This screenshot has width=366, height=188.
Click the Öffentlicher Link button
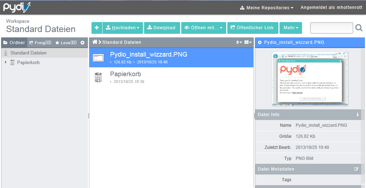point(253,28)
